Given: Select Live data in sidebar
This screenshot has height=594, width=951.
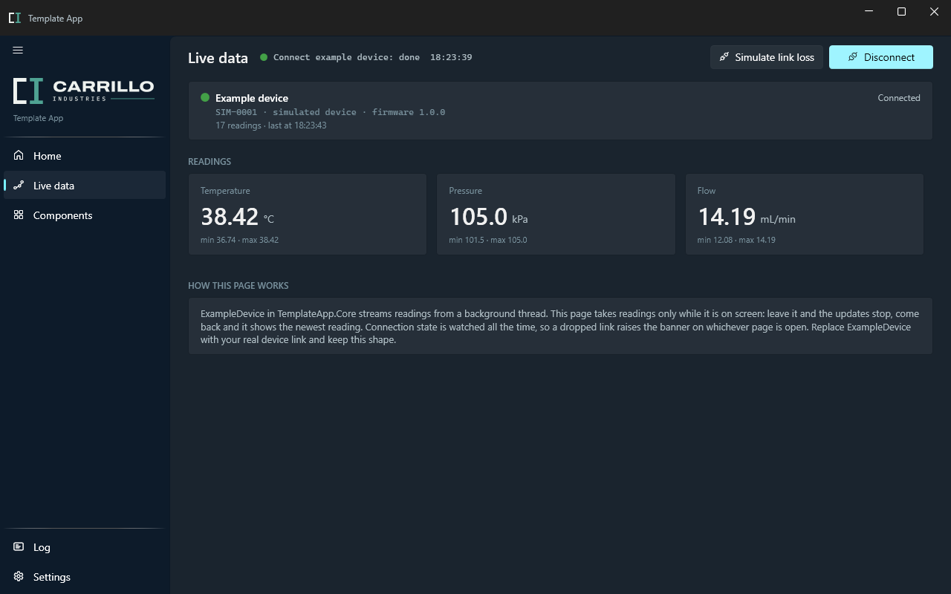Looking at the screenshot, I should [x=85, y=185].
